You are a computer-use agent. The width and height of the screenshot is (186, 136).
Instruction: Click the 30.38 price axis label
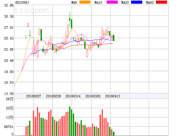[9, 16]
